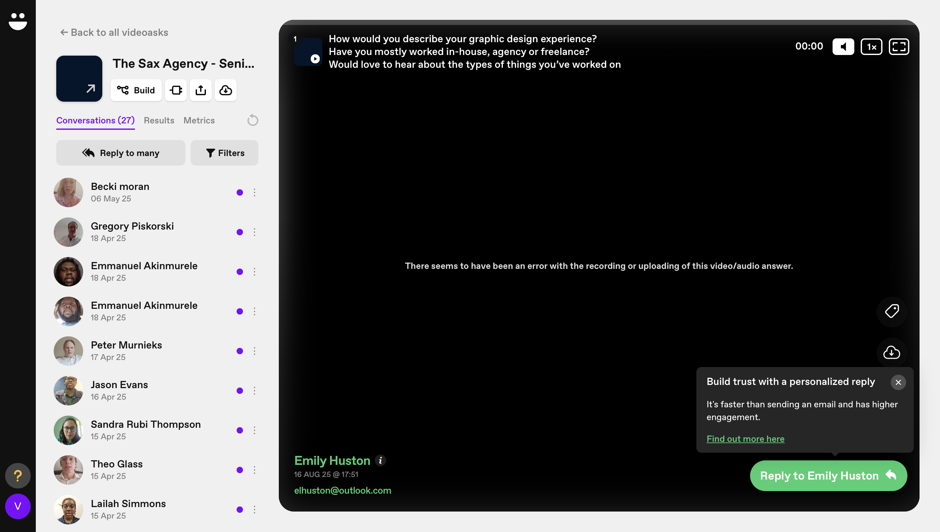Viewport: 940px width, 532px height.
Task: Click the tag icon on the video panel
Action: click(x=891, y=311)
